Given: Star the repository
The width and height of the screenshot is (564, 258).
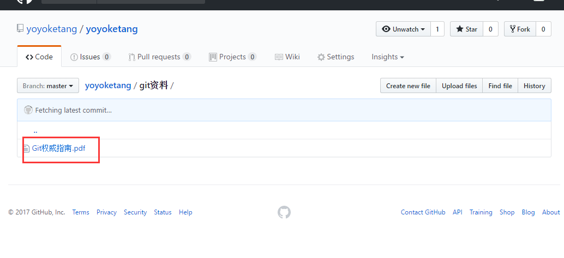Looking at the screenshot, I should point(466,29).
